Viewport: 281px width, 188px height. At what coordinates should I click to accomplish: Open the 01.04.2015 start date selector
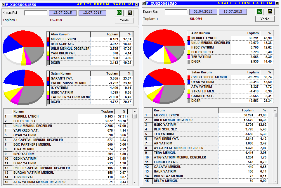(203, 12)
